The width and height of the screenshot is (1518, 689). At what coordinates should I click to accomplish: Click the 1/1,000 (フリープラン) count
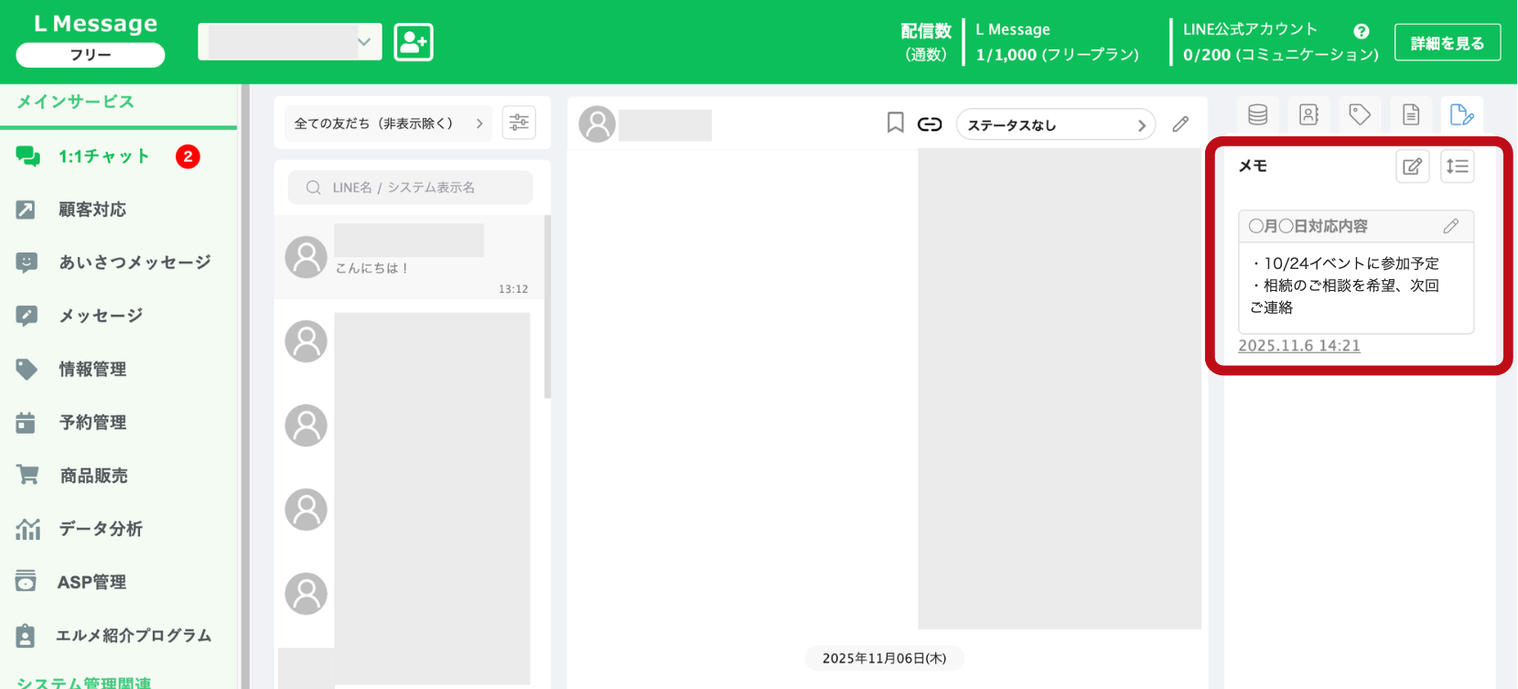click(x=1058, y=55)
